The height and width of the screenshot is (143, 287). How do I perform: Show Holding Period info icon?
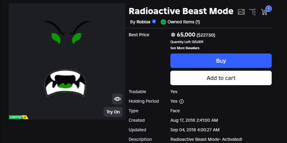click(x=181, y=101)
